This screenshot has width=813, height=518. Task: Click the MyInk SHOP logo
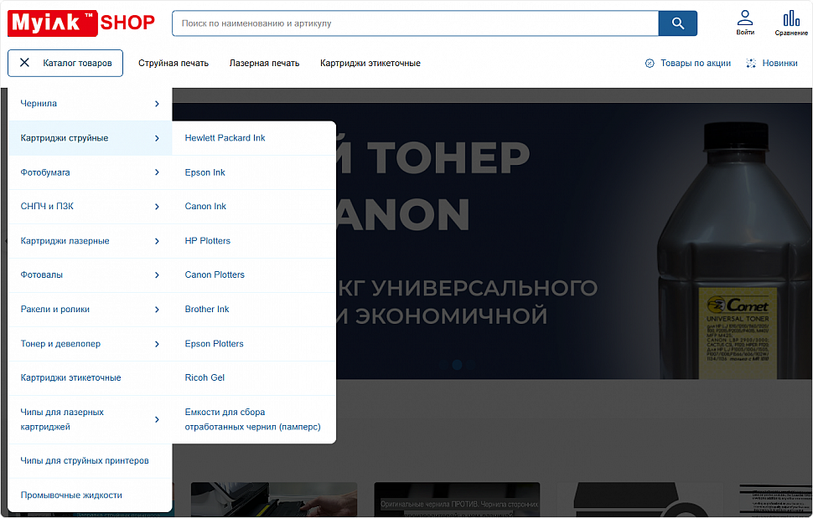click(81, 23)
